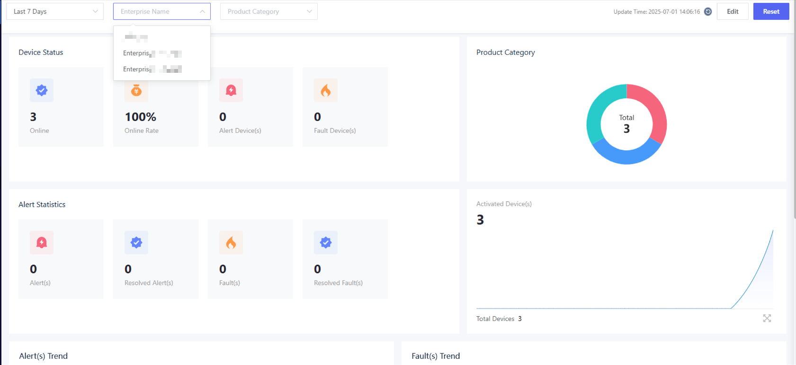The image size is (796, 365).
Task: Click the Resolved Fault(s) badge icon
Action: pyautogui.click(x=326, y=243)
